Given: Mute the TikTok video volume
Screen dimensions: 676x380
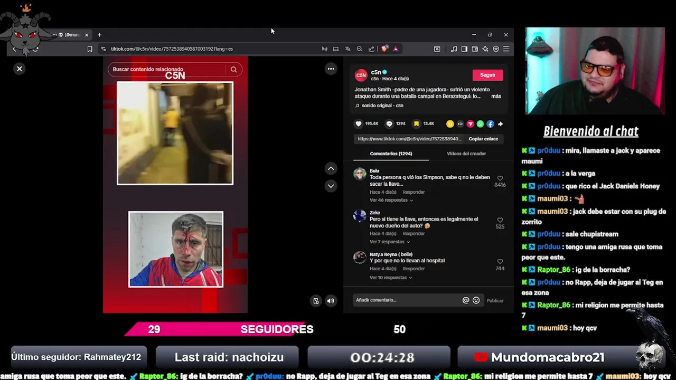Looking at the screenshot, I should pyautogui.click(x=331, y=301).
